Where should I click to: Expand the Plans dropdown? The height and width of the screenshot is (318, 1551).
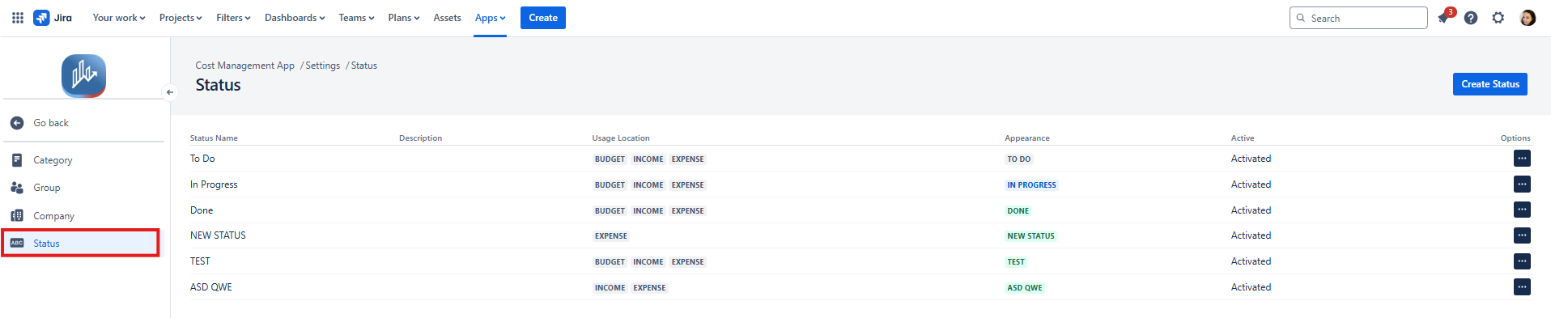(404, 18)
